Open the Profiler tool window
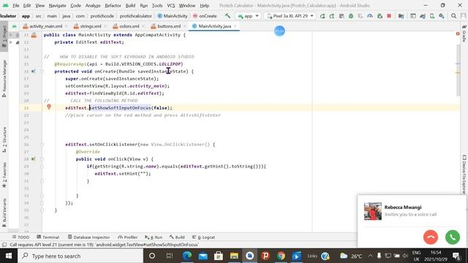Viewport: 468px width, 263px height. [x=128, y=237]
